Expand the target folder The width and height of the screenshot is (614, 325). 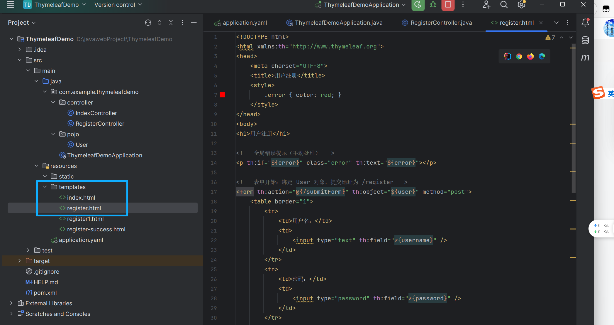[20, 261]
